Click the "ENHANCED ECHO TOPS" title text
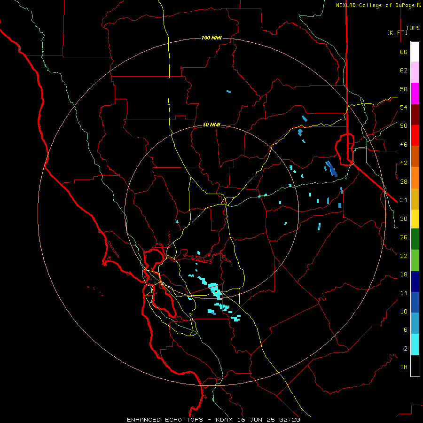The image size is (423, 423). (x=165, y=420)
